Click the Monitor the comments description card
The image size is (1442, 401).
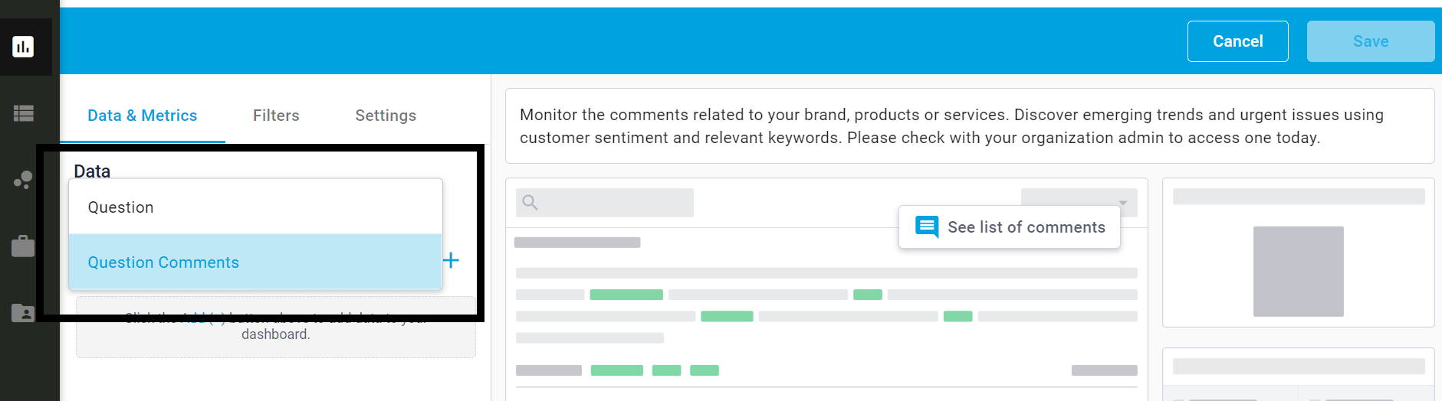click(970, 126)
